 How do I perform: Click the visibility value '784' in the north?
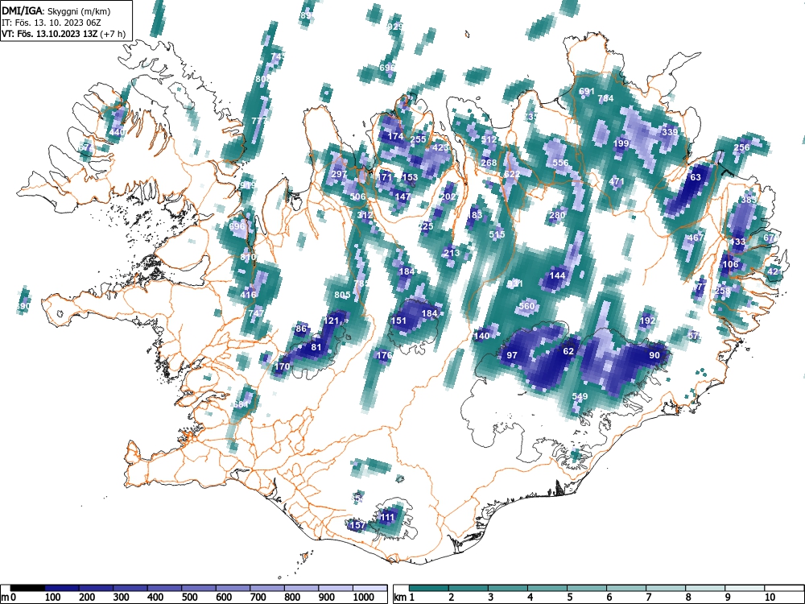tap(606, 98)
